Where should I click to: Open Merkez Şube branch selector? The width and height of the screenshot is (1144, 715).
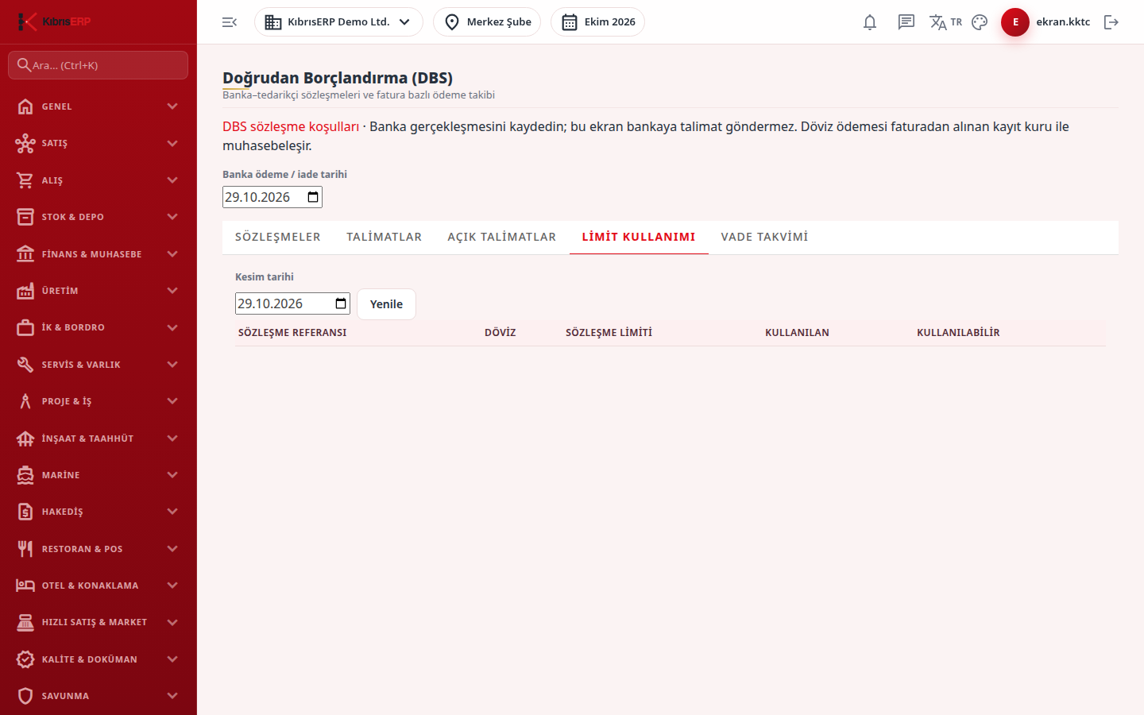pos(487,22)
